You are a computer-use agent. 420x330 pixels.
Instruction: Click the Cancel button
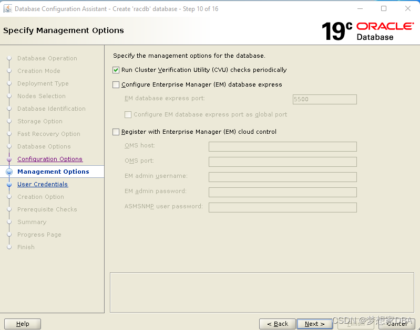[x=397, y=324]
